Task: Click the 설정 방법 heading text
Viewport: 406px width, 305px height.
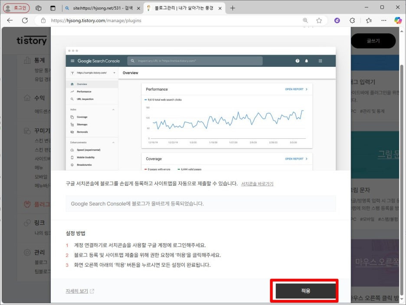Action: tap(75, 233)
